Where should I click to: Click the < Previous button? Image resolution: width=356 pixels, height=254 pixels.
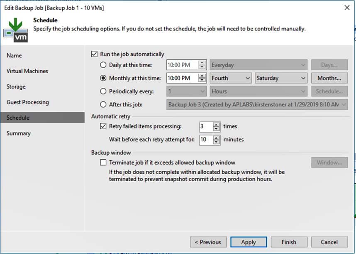pos(208,242)
